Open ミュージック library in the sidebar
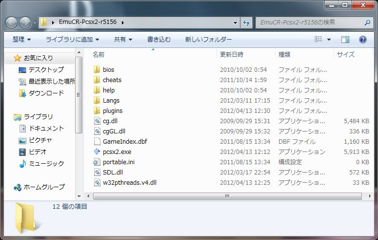This screenshot has width=378, height=240. pyautogui.click(x=46, y=163)
